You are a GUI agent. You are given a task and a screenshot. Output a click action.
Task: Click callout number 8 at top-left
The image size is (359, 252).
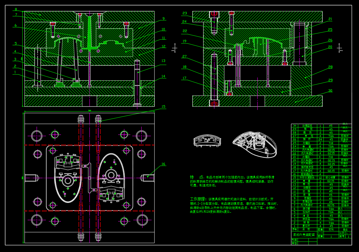coord(16,9)
